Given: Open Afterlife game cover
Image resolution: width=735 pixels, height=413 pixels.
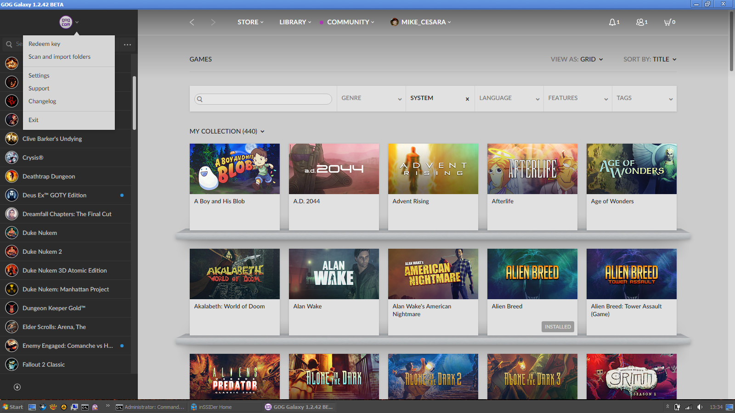Looking at the screenshot, I should (x=532, y=169).
